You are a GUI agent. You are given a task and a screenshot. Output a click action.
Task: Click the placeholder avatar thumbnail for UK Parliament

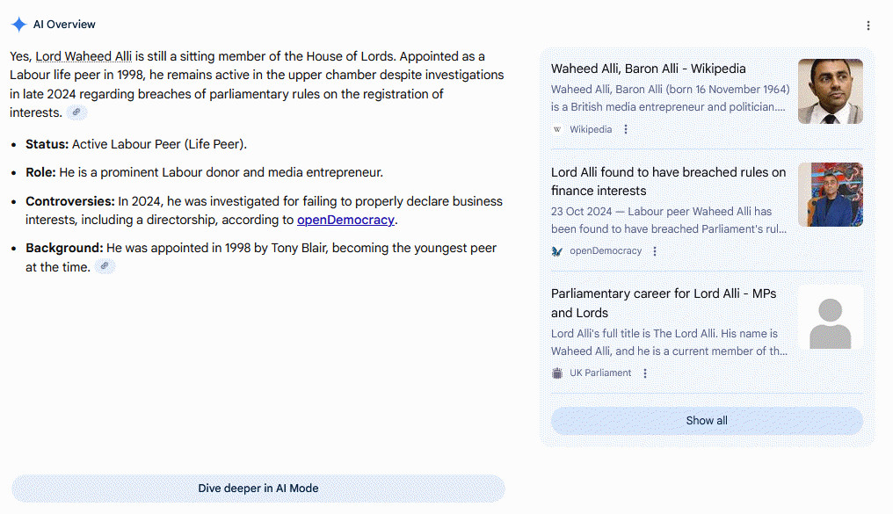(x=830, y=318)
